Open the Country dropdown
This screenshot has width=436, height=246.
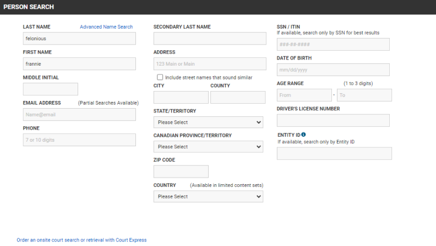point(208,196)
